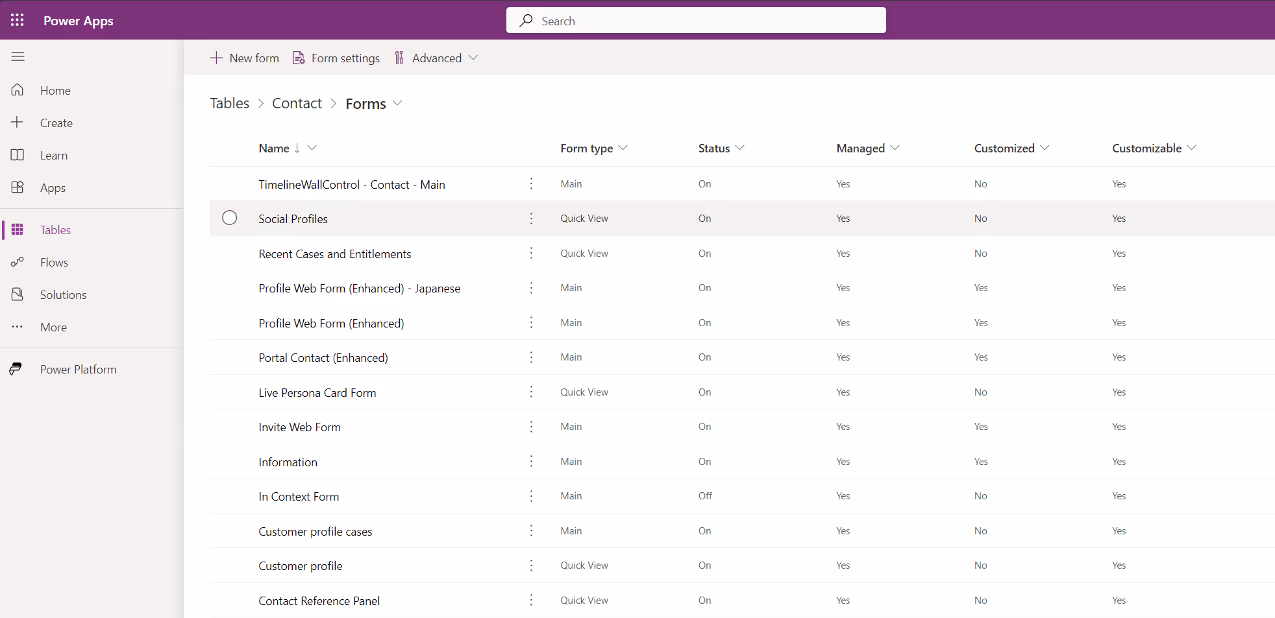Click the New form button
Image resolution: width=1275 pixels, height=618 pixels.
244,58
